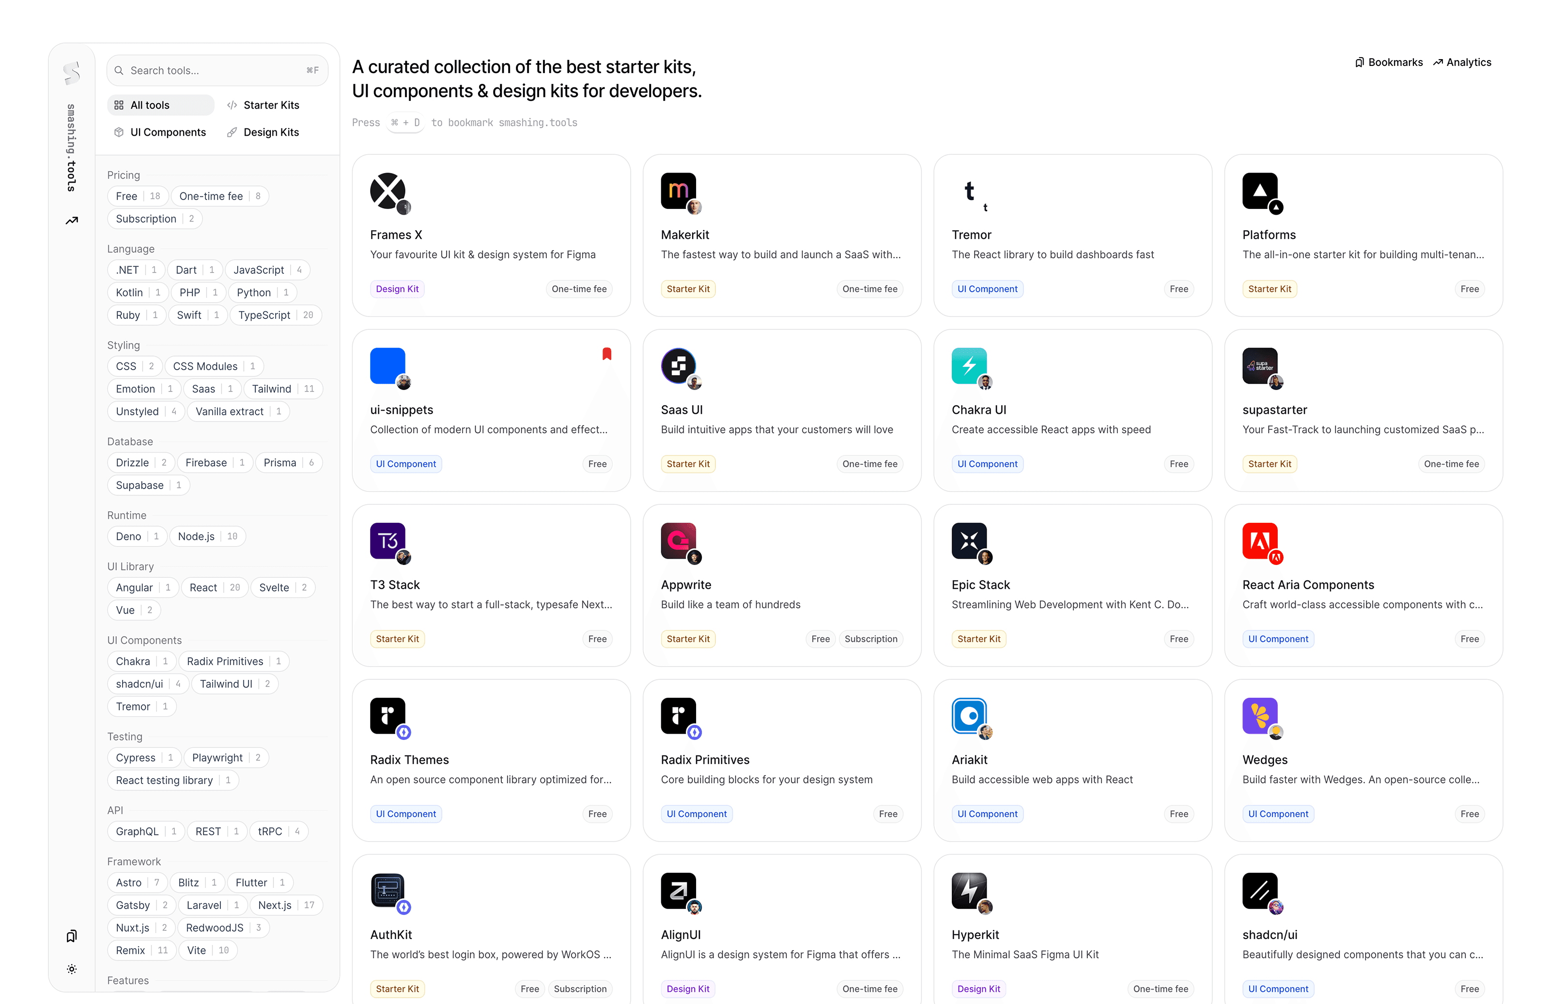
Task: Toggle the React UI library filter
Action: tap(214, 588)
